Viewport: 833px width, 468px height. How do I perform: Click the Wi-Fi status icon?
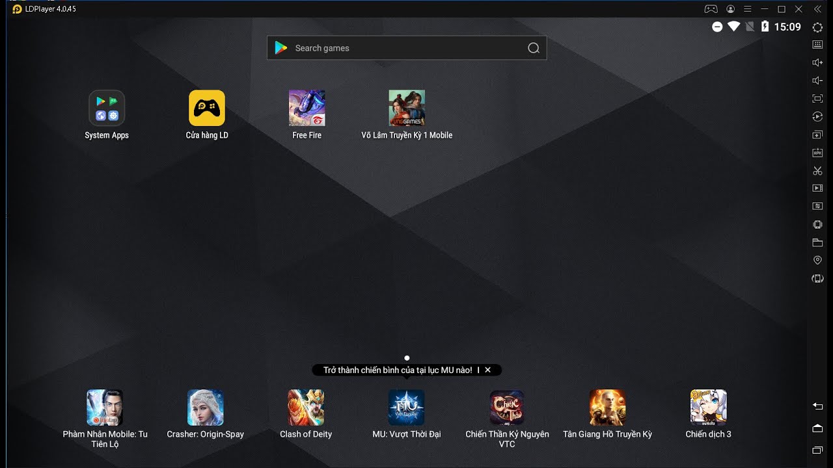[733, 27]
